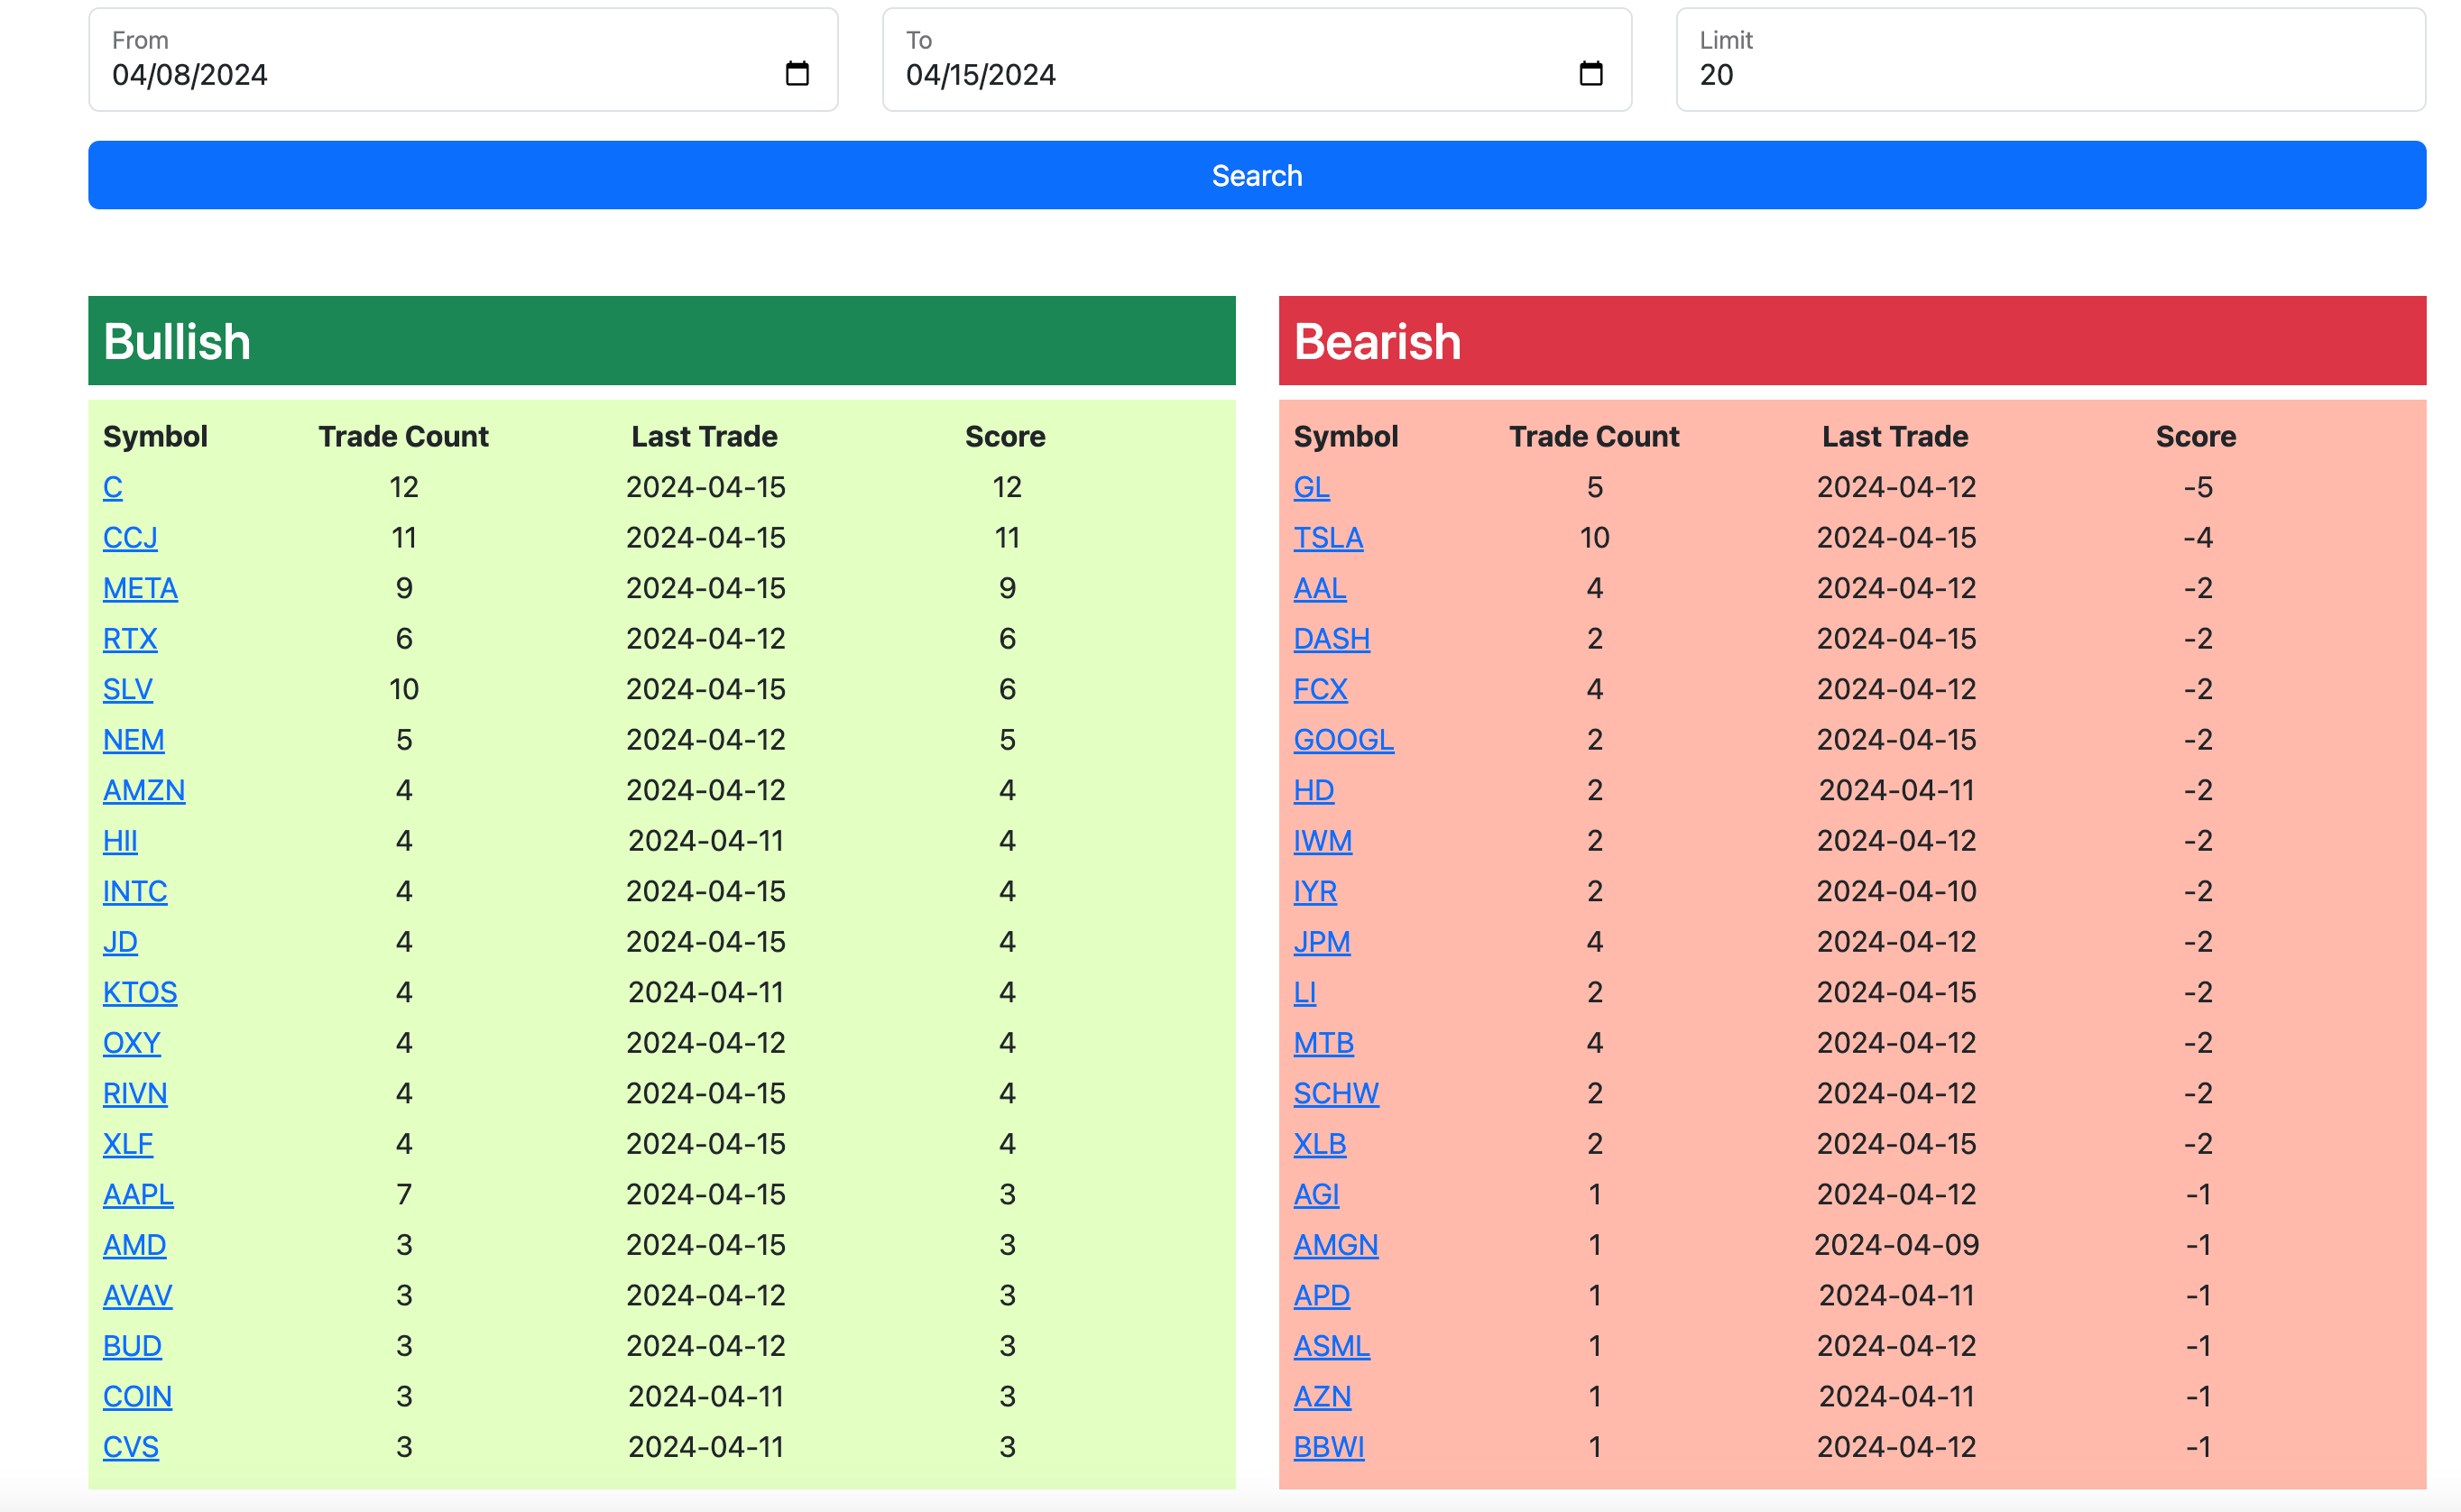The height and width of the screenshot is (1512, 2461).
Task: Select the GOOGL link in Bearish table
Action: tap(1343, 740)
